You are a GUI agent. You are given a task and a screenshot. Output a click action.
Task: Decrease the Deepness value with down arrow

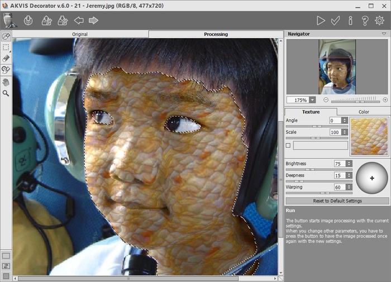349,177
